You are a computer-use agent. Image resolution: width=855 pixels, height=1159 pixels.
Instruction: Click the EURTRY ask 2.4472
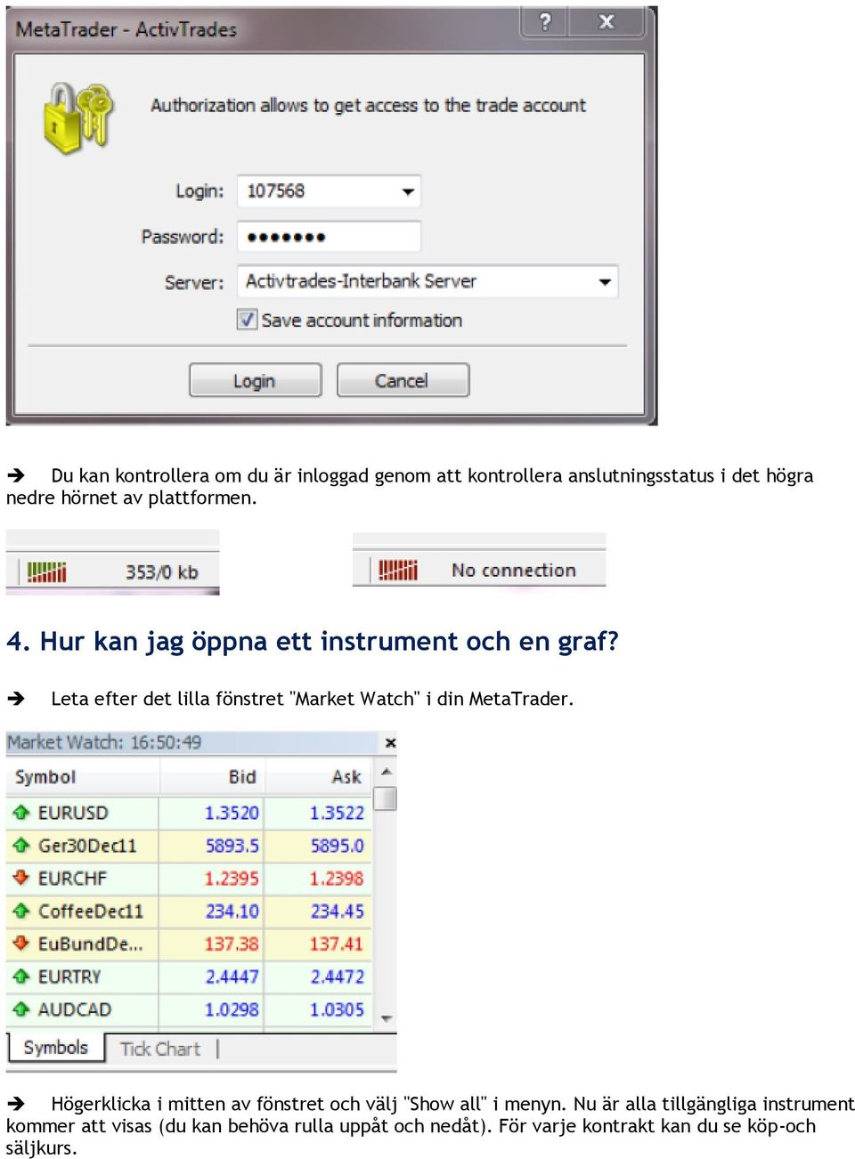[x=337, y=977]
